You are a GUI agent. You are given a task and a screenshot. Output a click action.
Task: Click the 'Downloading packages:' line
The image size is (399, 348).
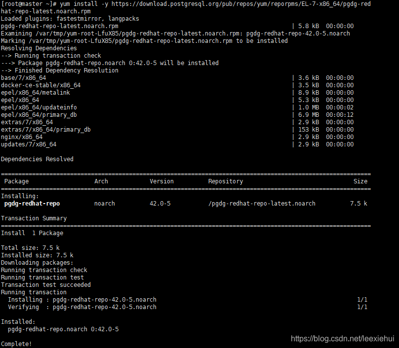point(37,262)
